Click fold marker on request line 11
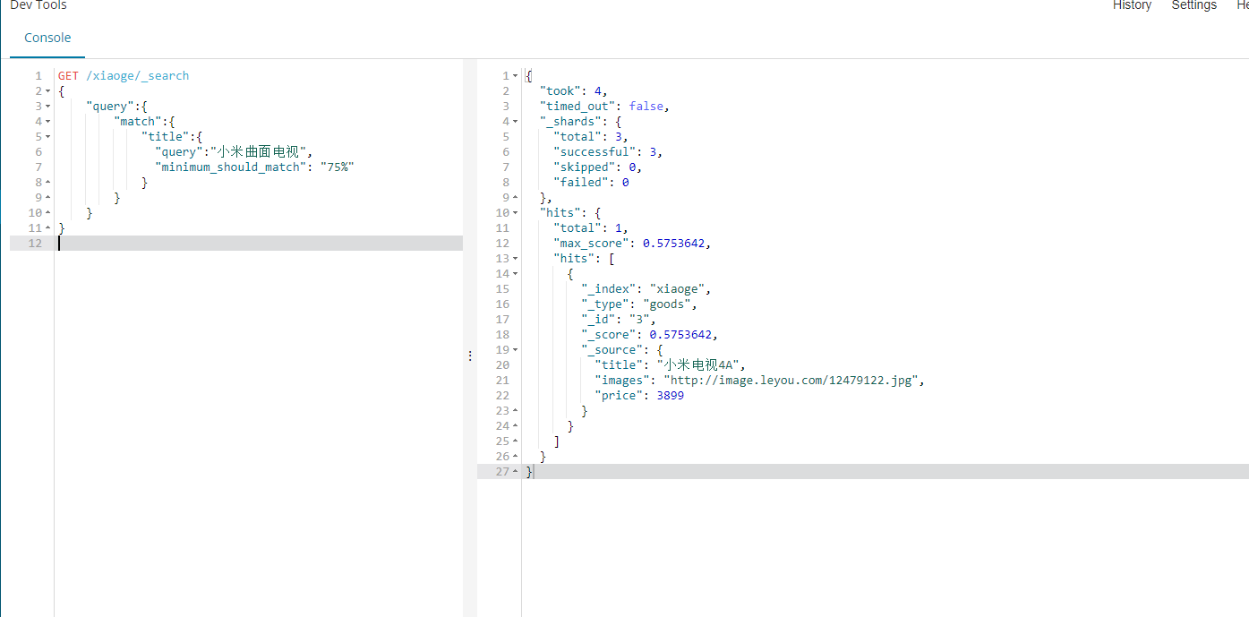The image size is (1249, 617). 47,228
